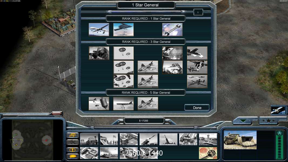Build the large complex in second row
The width and height of the screenshot is (288, 162).
click(89, 153)
